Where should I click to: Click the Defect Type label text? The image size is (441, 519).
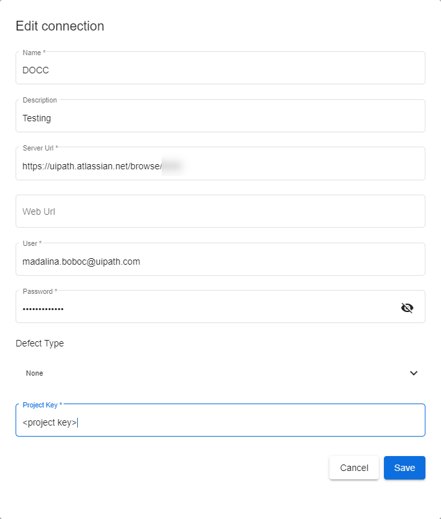(x=40, y=343)
